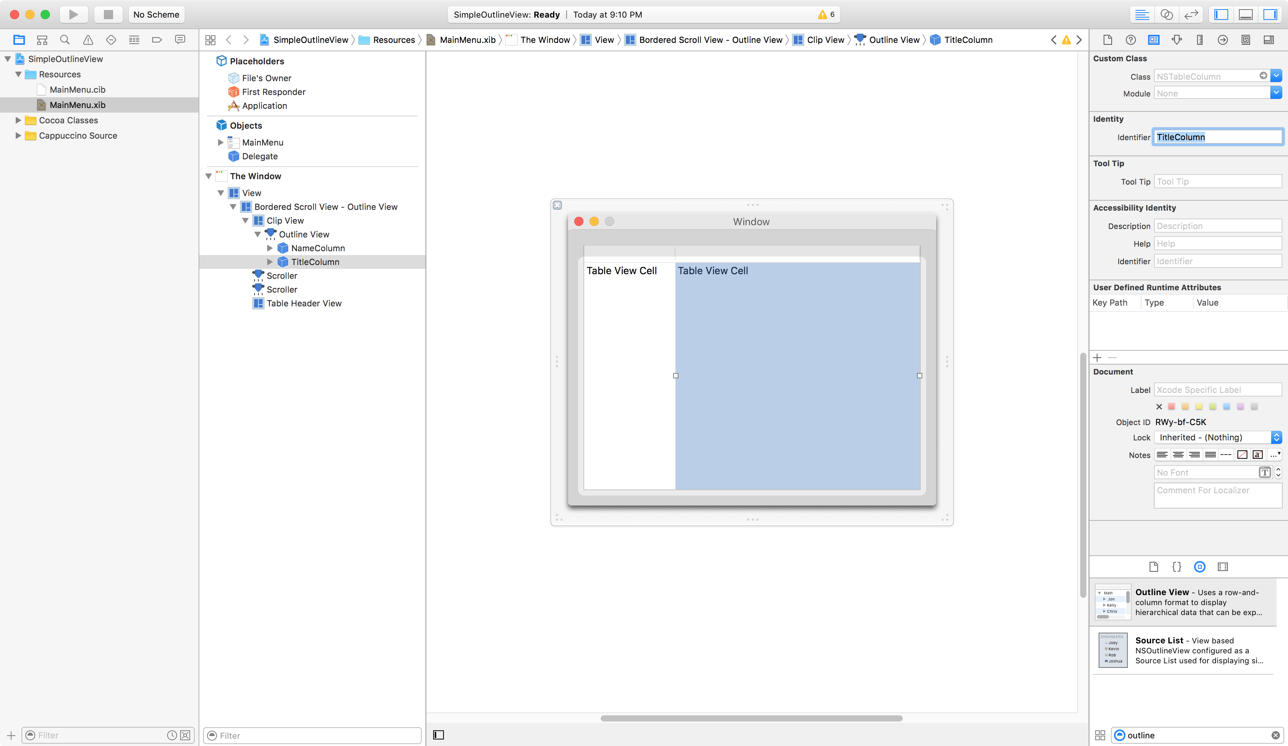Click the Run (play) button
The image size is (1288, 746).
pos(74,14)
